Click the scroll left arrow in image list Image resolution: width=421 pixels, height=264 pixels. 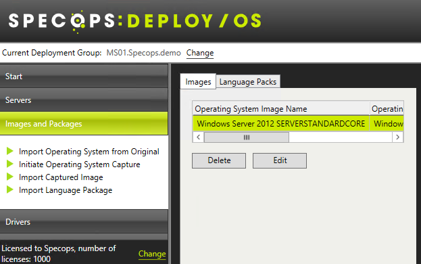[x=199, y=137]
